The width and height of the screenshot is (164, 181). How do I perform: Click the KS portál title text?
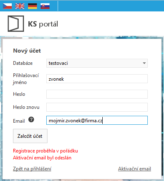43,24
